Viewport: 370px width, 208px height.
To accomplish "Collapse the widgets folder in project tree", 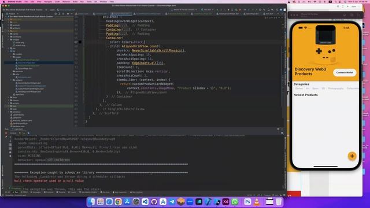I will click(11, 80).
